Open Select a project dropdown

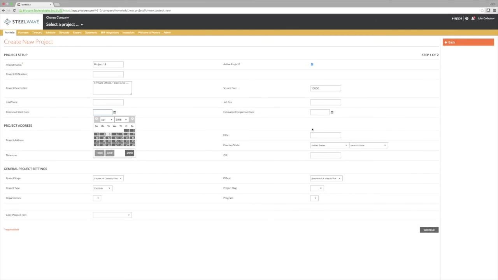click(64, 24)
